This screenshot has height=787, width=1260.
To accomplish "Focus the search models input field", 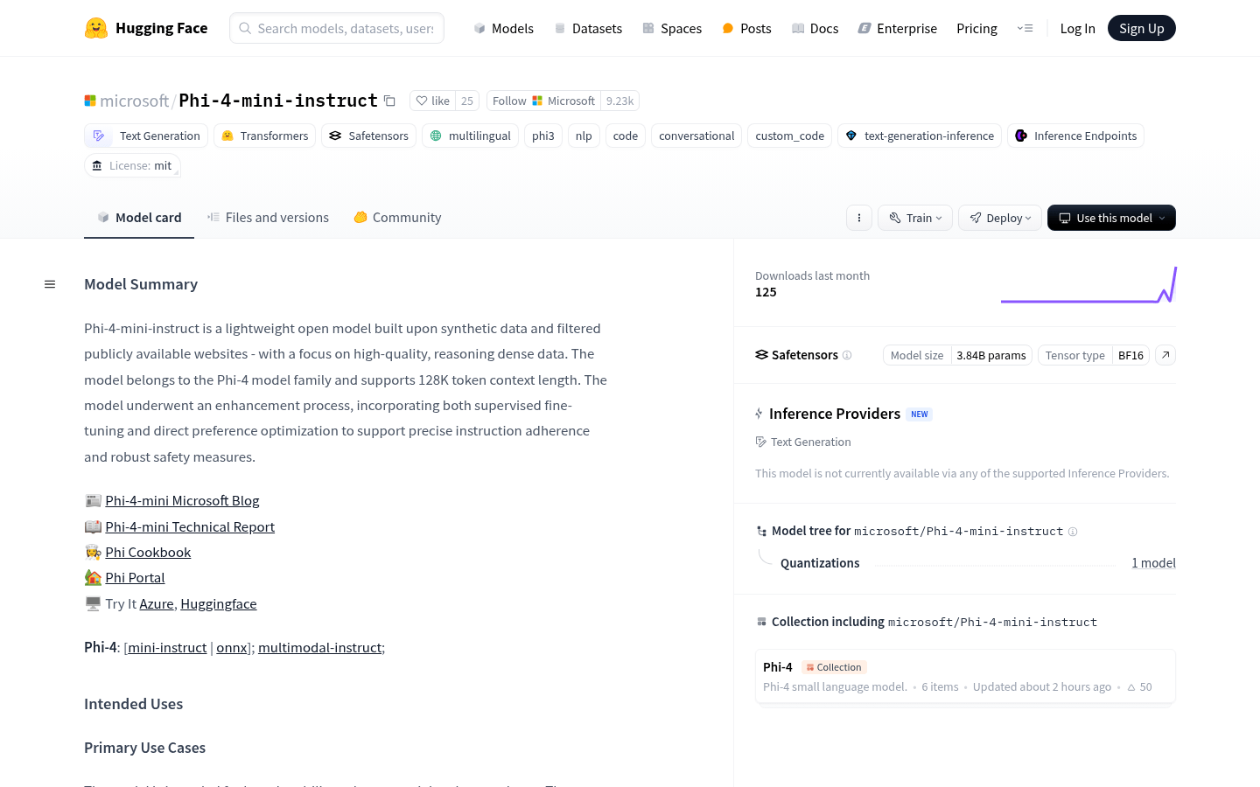I will click(337, 28).
